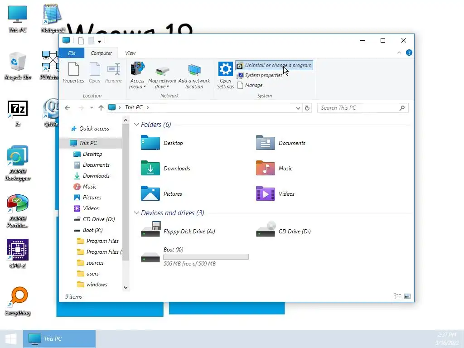Select Uninstall or change a program
Screen dimensions: 464x348
coord(274,65)
